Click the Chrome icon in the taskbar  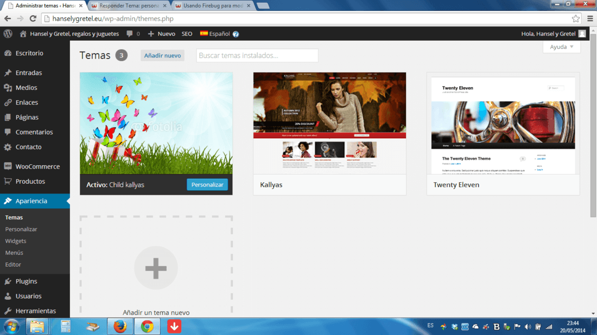point(147,326)
